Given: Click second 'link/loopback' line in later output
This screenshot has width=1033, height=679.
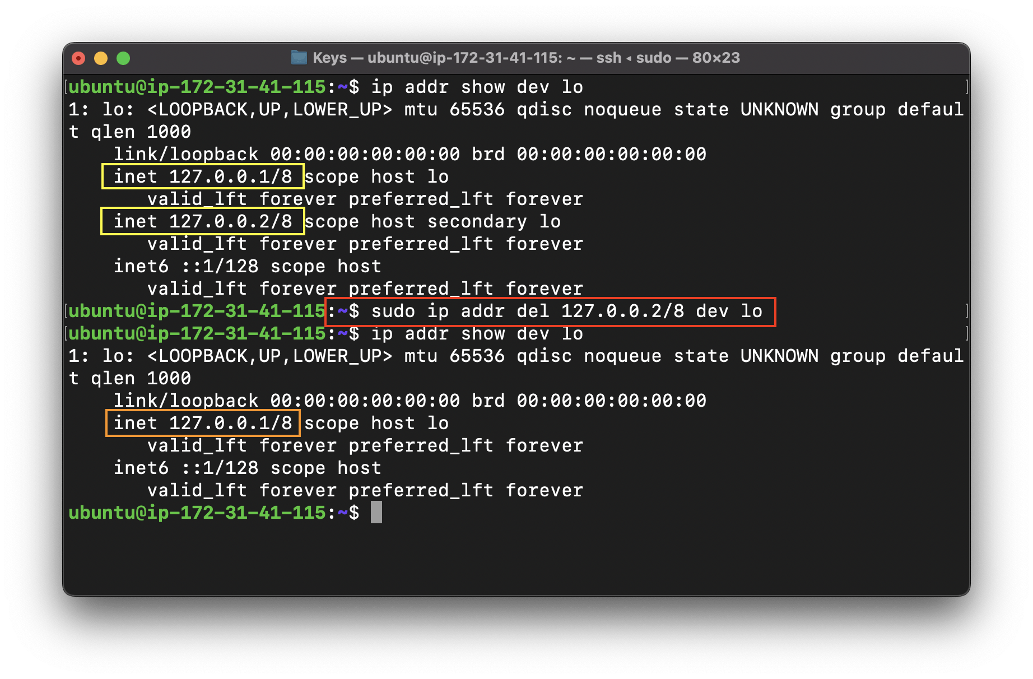Looking at the screenshot, I should click(410, 401).
